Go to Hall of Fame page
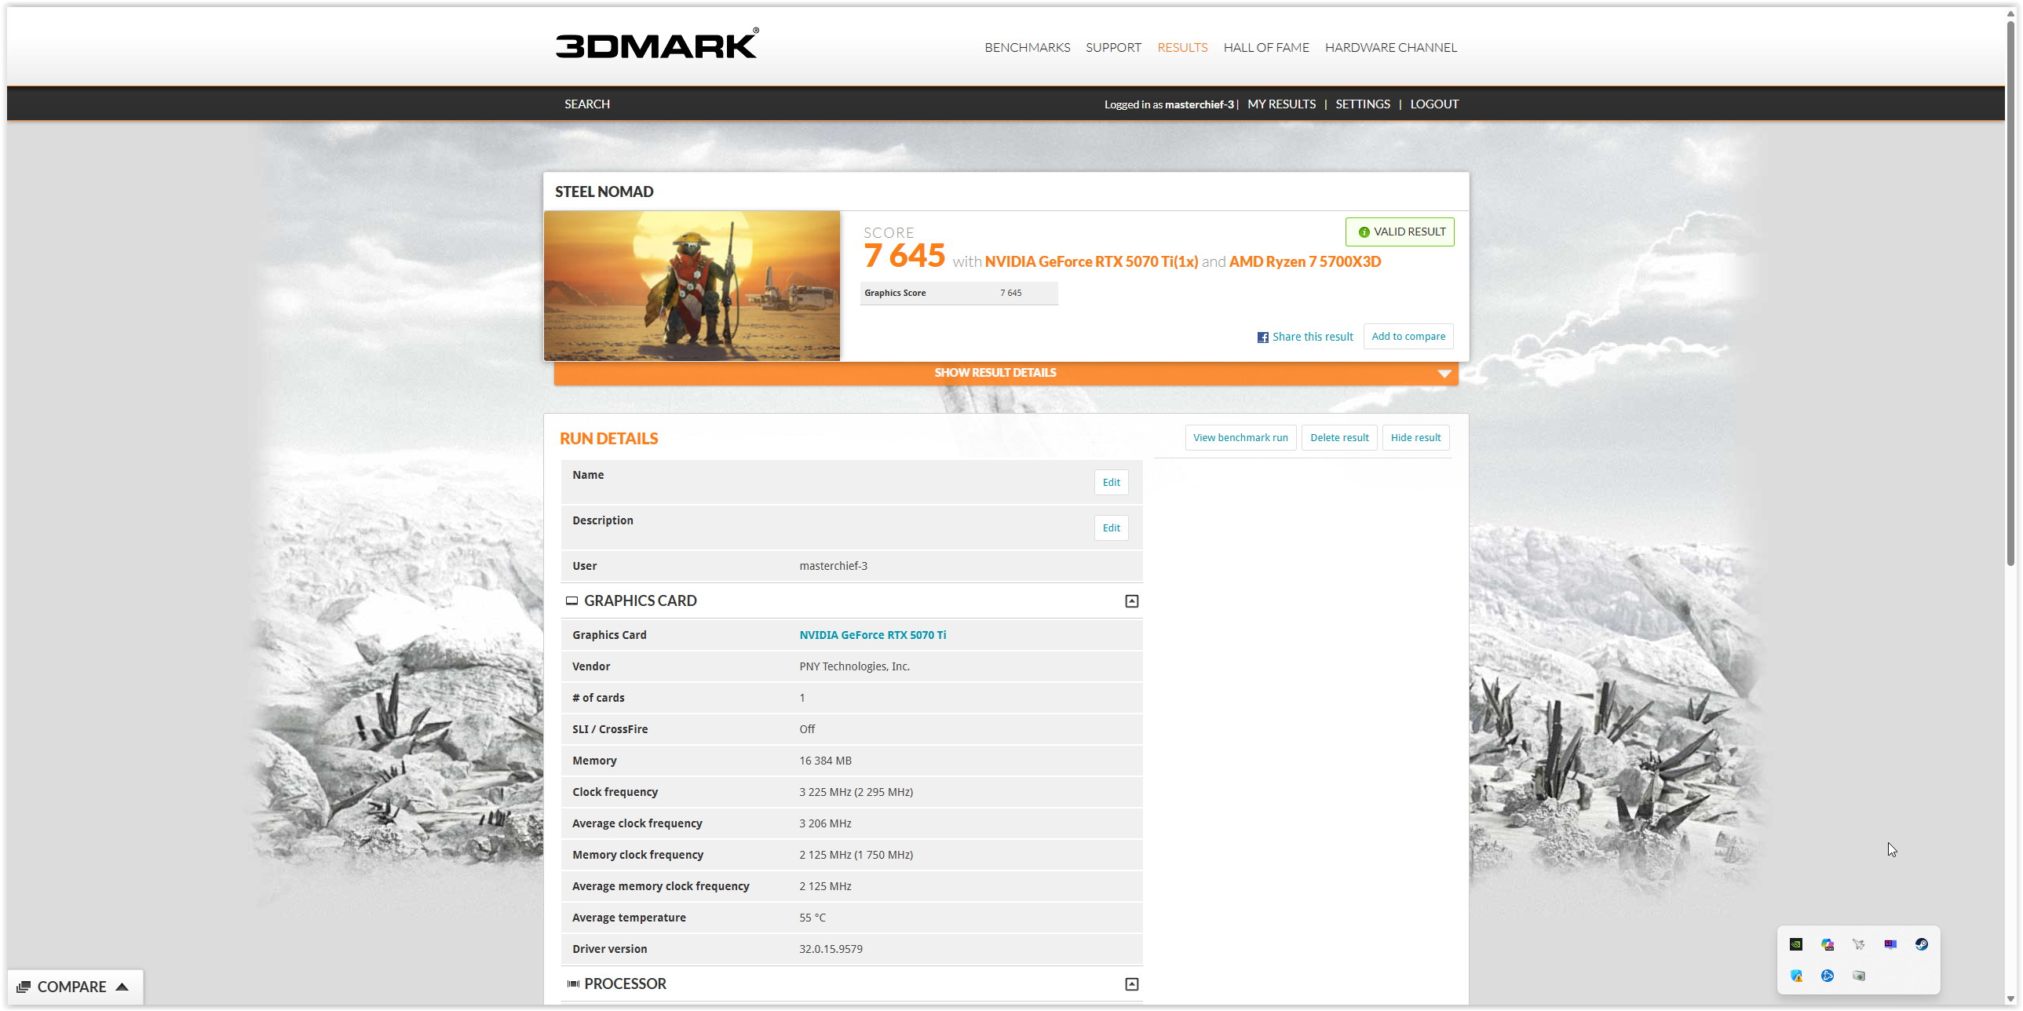The width and height of the screenshot is (2023, 1011). [x=1265, y=47]
